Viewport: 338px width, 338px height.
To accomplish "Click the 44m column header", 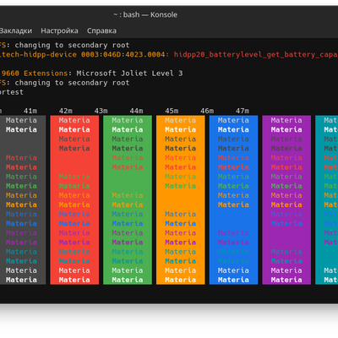I will [x=136, y=111].
